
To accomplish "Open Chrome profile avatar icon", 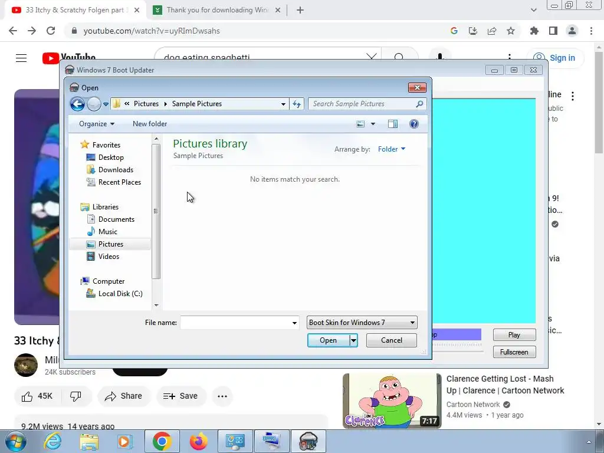I will [x=572, y=31].
